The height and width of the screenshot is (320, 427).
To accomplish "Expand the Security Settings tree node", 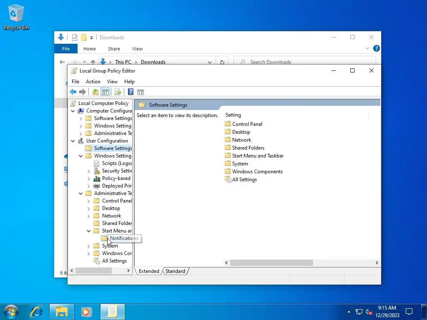I will tap(88, 171).
